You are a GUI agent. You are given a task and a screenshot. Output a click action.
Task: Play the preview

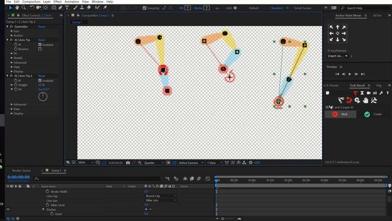tap(350, 74)
